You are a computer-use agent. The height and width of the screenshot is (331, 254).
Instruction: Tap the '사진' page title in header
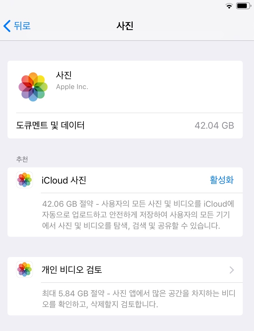coord(125,26)
